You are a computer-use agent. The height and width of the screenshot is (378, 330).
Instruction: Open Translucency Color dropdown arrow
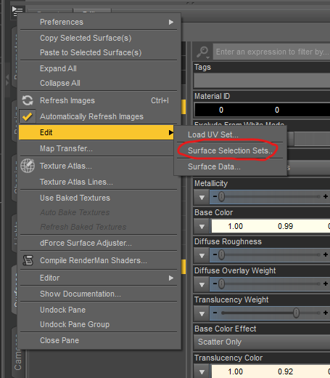(x=202, y=371)
